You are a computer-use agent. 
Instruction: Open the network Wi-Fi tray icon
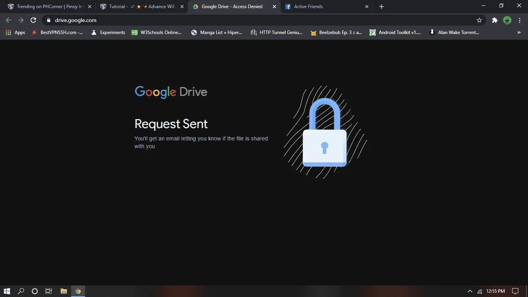tap(480, 291)
